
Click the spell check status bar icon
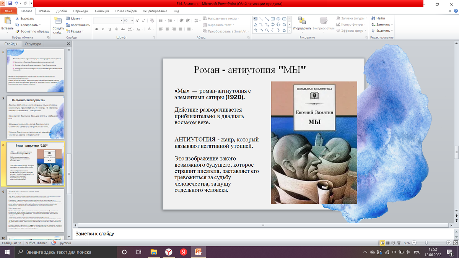click(54, 243)
